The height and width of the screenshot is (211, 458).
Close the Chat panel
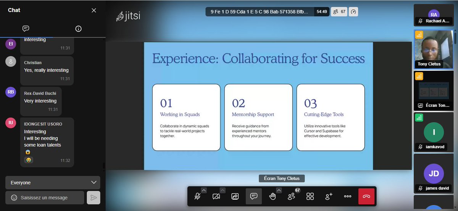(x=94, y=10)
